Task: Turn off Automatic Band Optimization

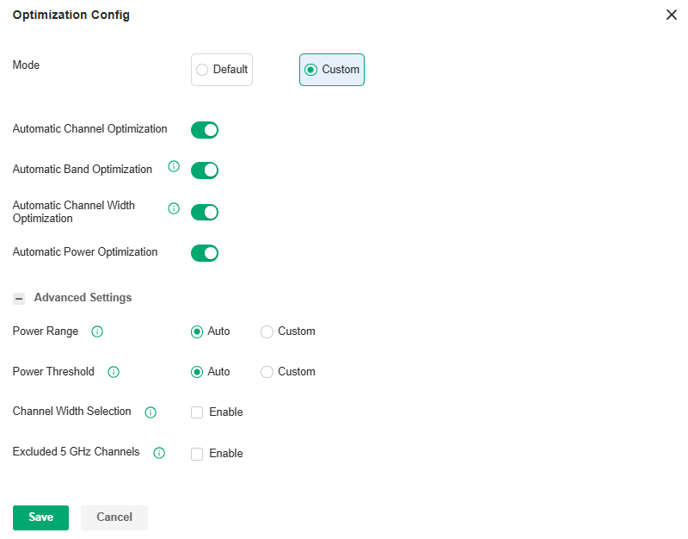Action: (x=204, y=170)
